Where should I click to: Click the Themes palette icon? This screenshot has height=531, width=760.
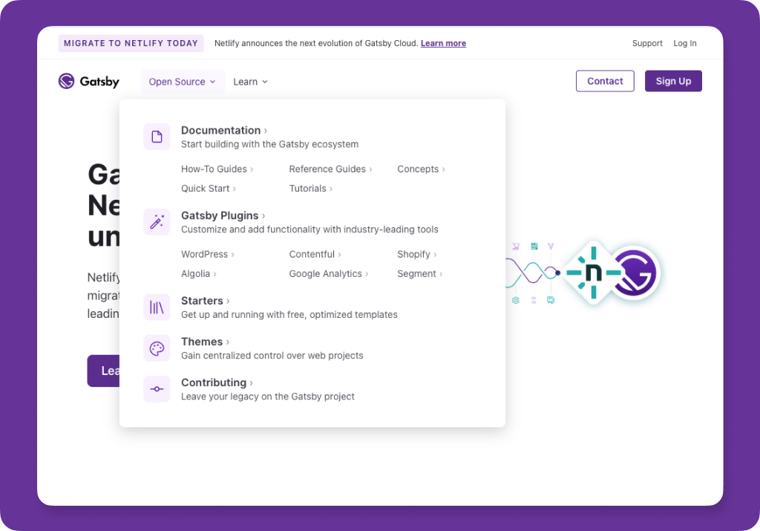[x=157, y=348]
